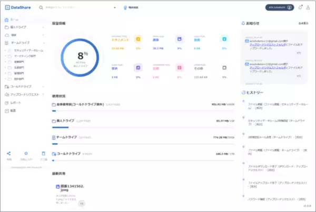Click the pink 圧縮 archive icon

click(x=180, y=68)
